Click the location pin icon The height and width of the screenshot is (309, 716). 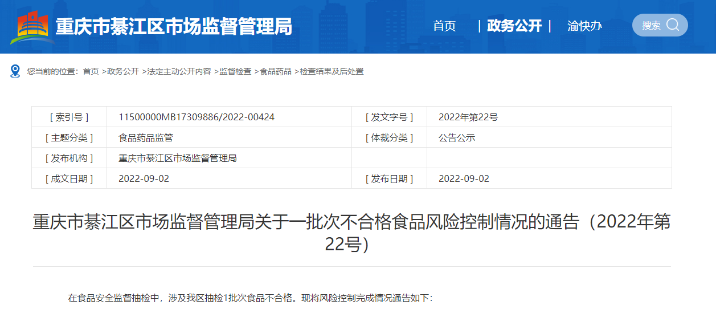(x=15, y=71)
